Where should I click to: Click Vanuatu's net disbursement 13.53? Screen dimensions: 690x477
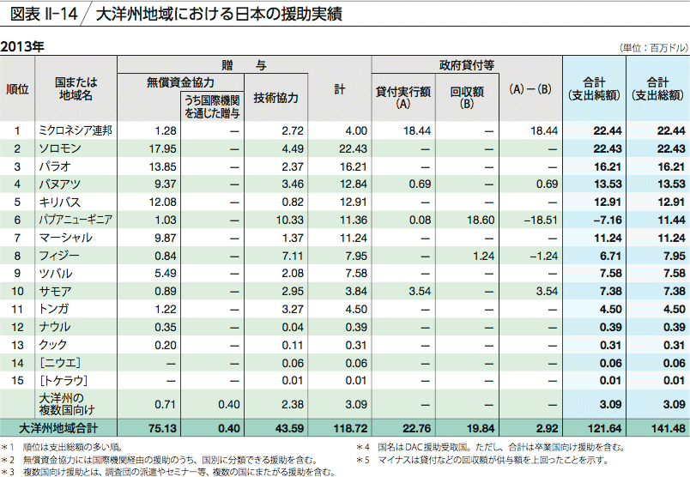click(x=608, y=184)
